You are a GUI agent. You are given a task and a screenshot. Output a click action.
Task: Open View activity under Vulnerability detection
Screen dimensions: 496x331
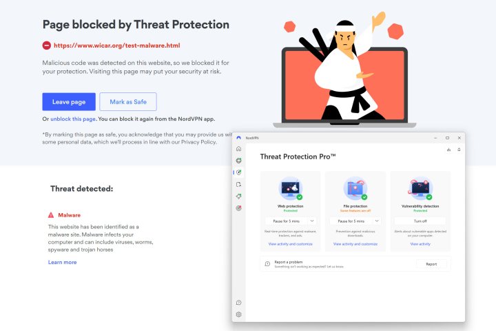point(420,244)
